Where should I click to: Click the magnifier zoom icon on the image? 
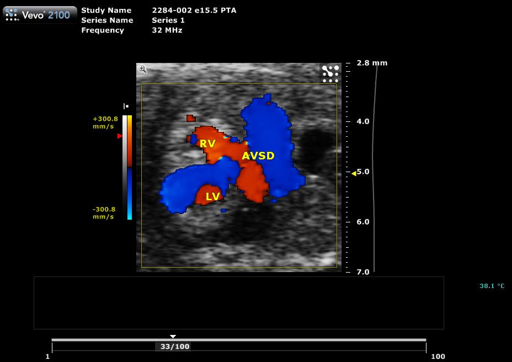coord(142,69)
